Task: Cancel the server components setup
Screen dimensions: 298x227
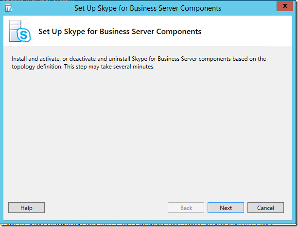Action: (x=265, y=208)
